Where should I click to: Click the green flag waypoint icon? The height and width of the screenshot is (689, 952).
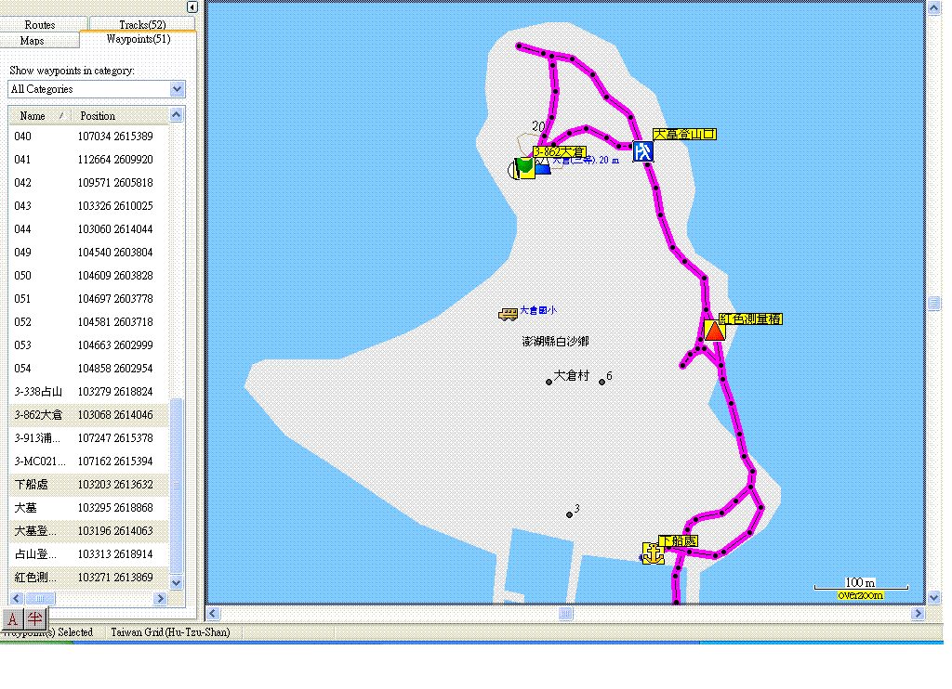point(524,167)
